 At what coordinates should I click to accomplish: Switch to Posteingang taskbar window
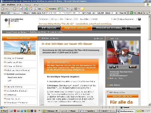[51, 111]
